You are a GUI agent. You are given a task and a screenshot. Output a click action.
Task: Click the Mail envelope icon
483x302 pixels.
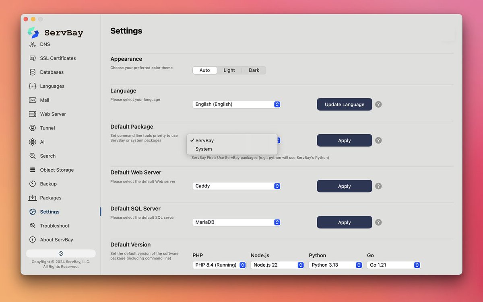point(33,100)
